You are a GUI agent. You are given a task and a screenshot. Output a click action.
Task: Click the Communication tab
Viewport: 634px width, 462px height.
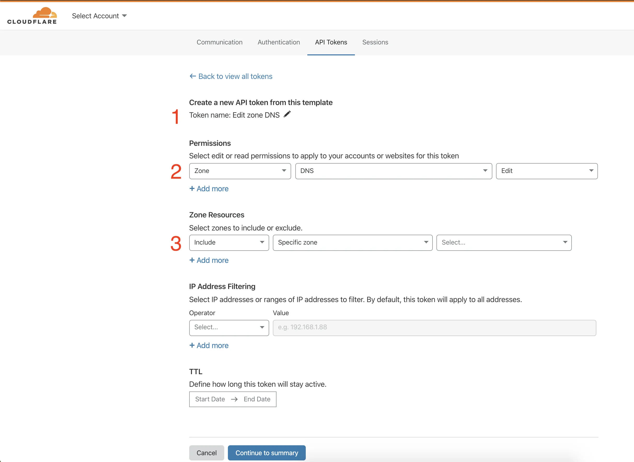(220, 42)
